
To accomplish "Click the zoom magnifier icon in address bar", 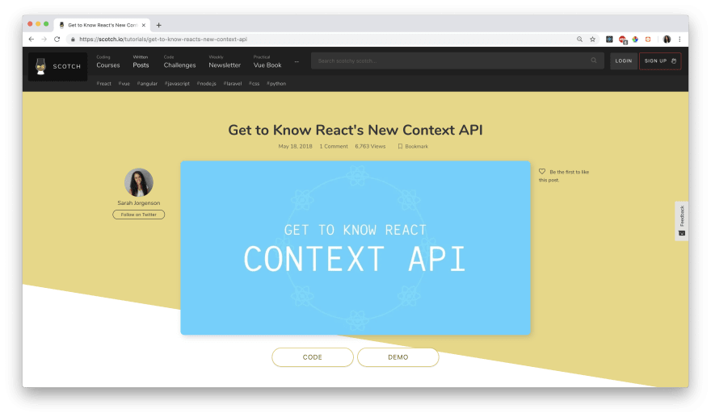I will click(x=579, y=40).
